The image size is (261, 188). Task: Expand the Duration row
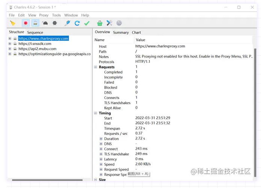point(101,139)
